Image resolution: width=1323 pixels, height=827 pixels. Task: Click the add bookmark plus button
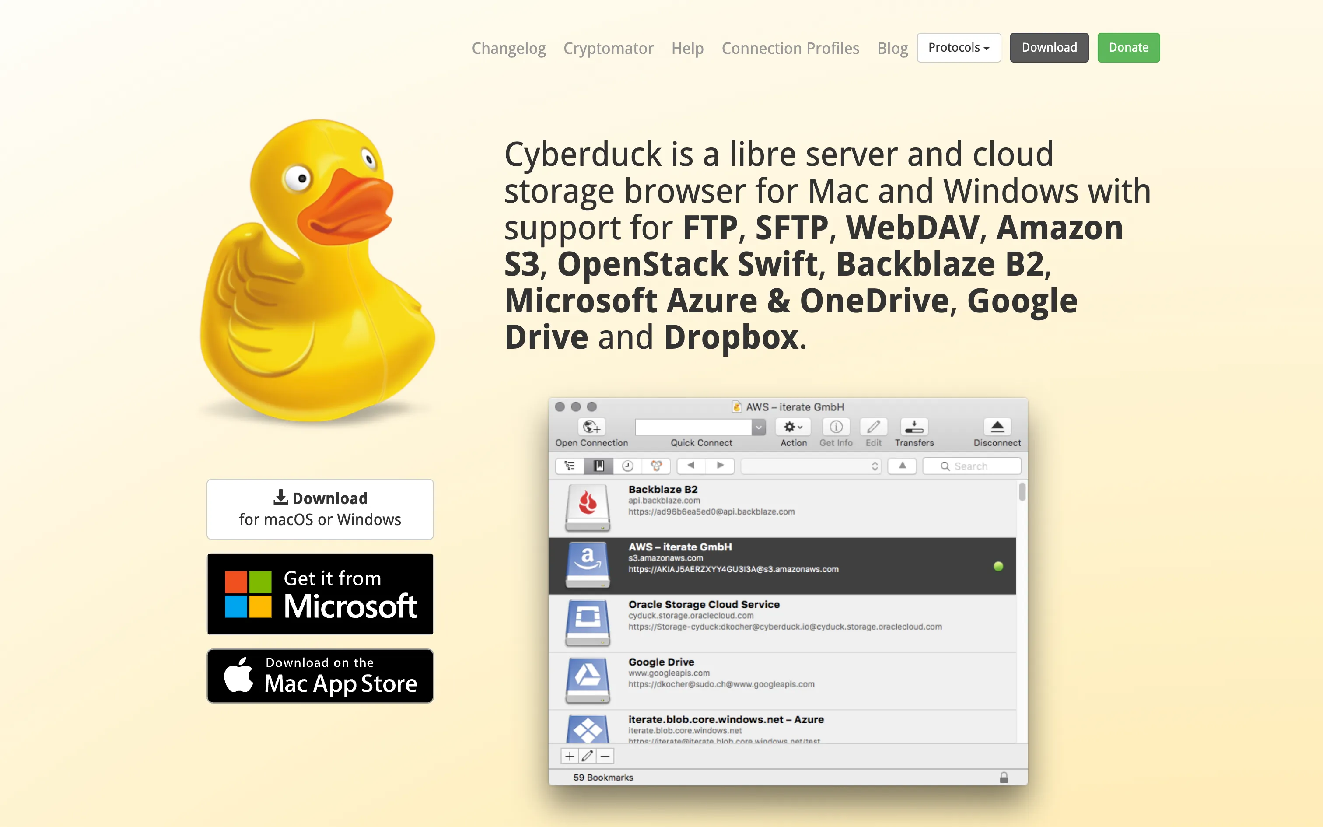tap(570, 756)
